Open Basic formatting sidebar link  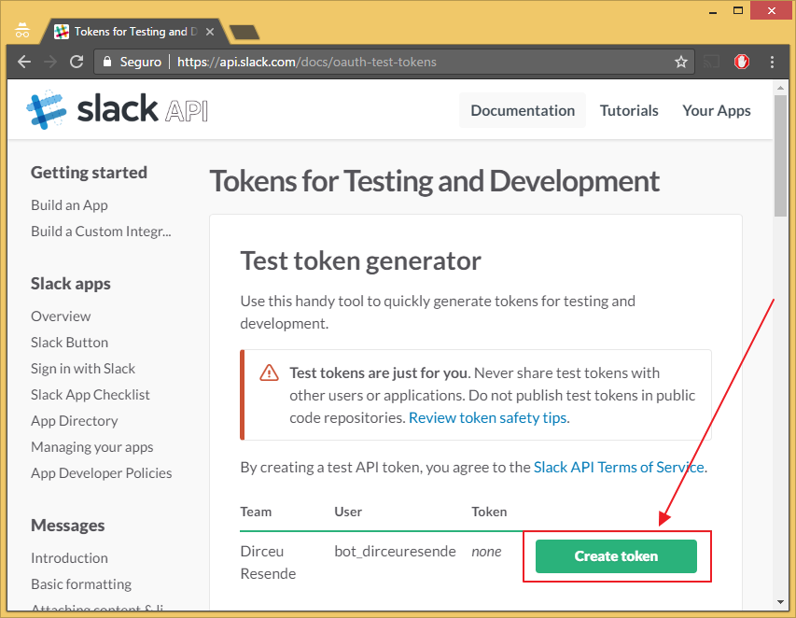pos(81,584)
